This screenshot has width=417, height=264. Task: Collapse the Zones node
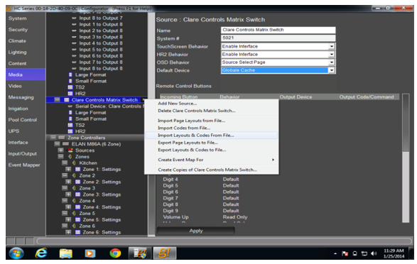pos(61,157)
